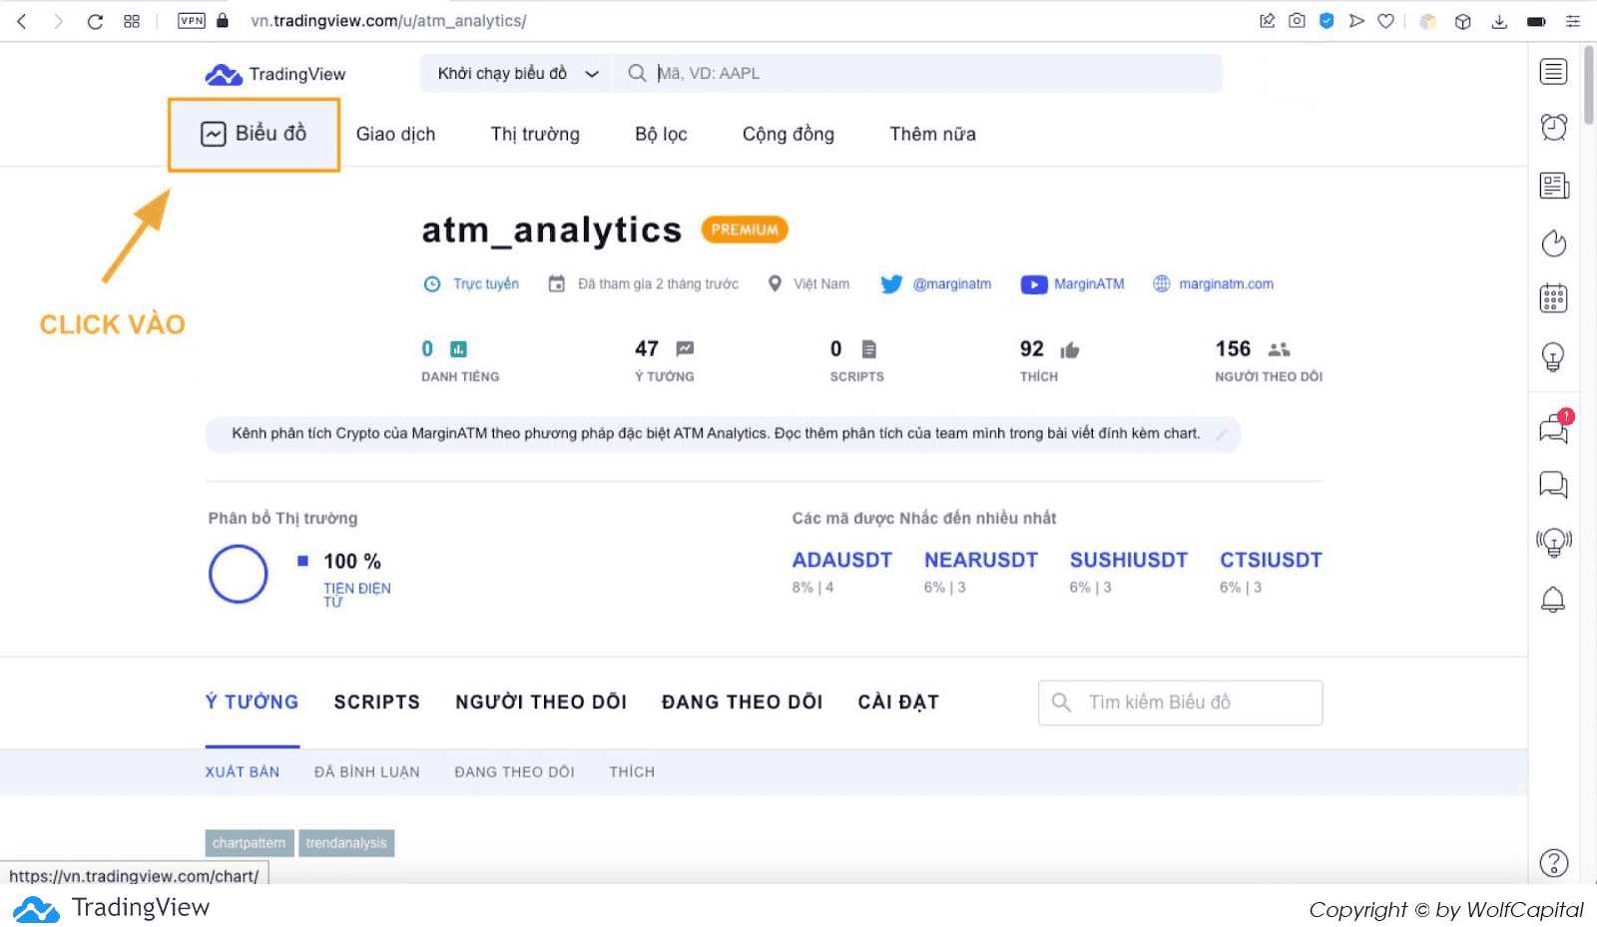The height and width of the screenshot is (927, 1597).
Task: Go back in browser
Action: click(x=22, y=21)
